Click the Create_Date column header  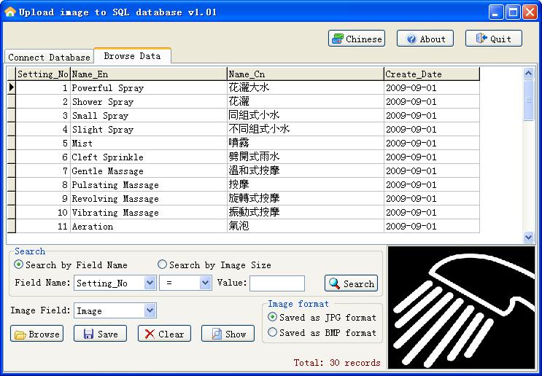coord(432,74)
